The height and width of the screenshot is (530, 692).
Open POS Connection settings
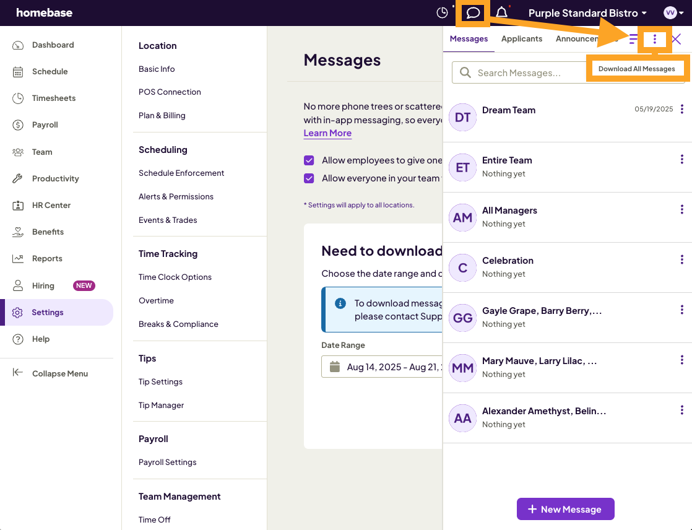coord(170,92)
